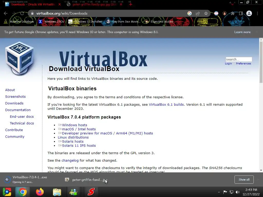Open the Action Center flag icon
Viewport: 263px width, 197px height.
click(225, 192)
